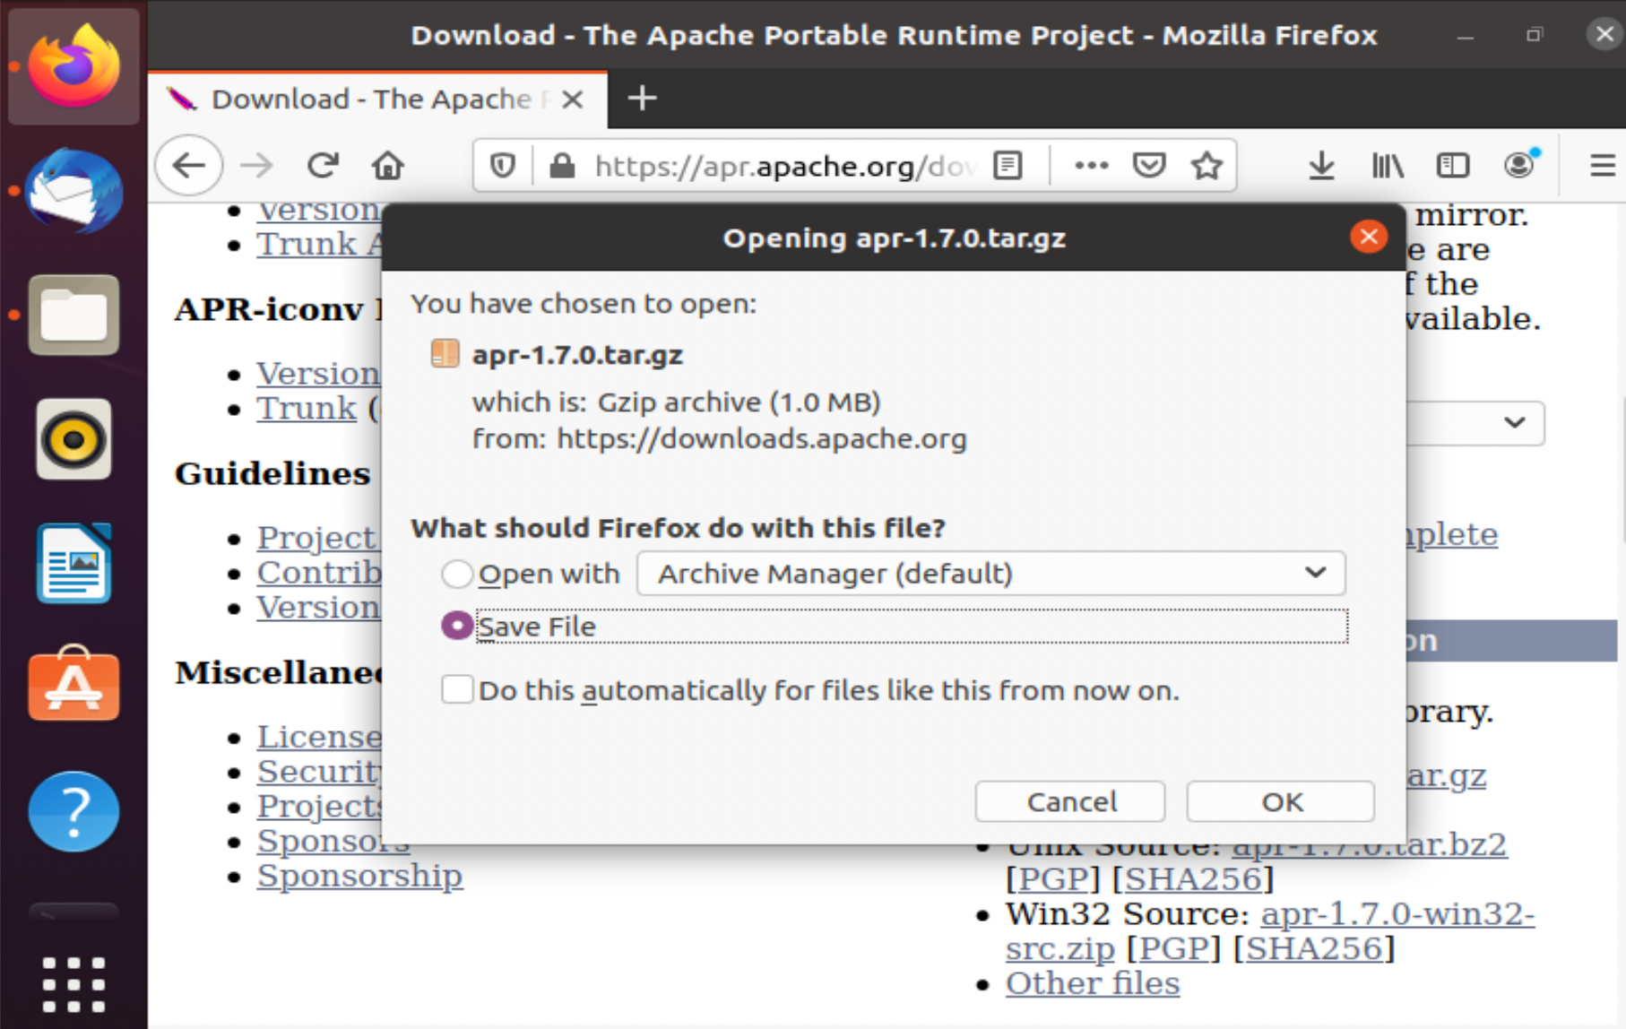Bookmark this page with the star

1207,166
